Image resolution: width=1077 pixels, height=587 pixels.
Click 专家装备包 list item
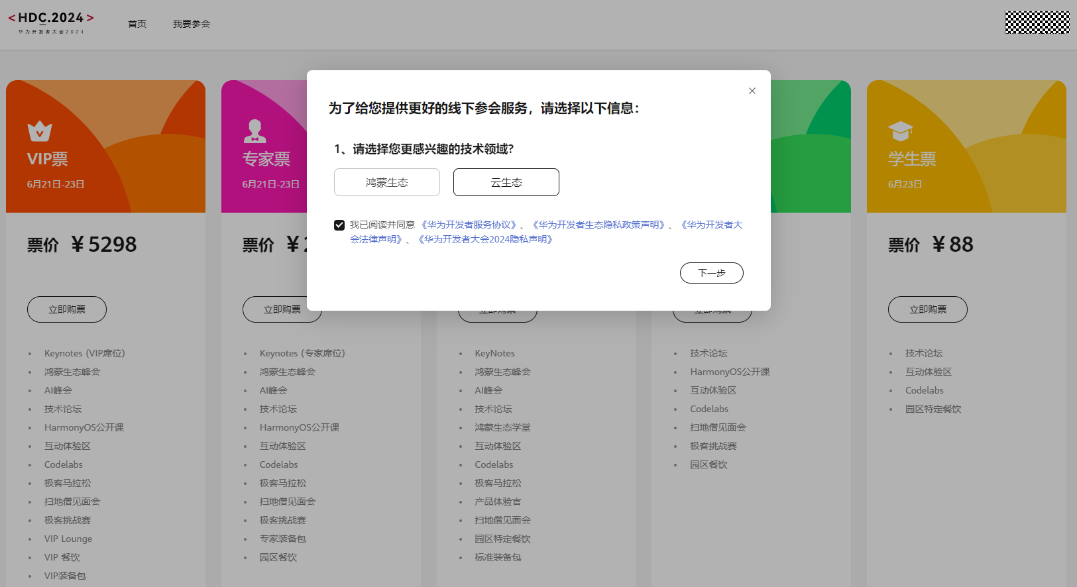[x=283, y=539]
